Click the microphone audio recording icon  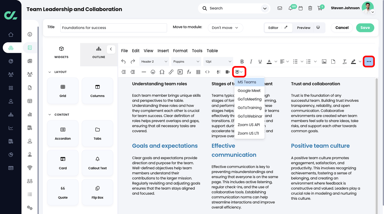(218, 72)
